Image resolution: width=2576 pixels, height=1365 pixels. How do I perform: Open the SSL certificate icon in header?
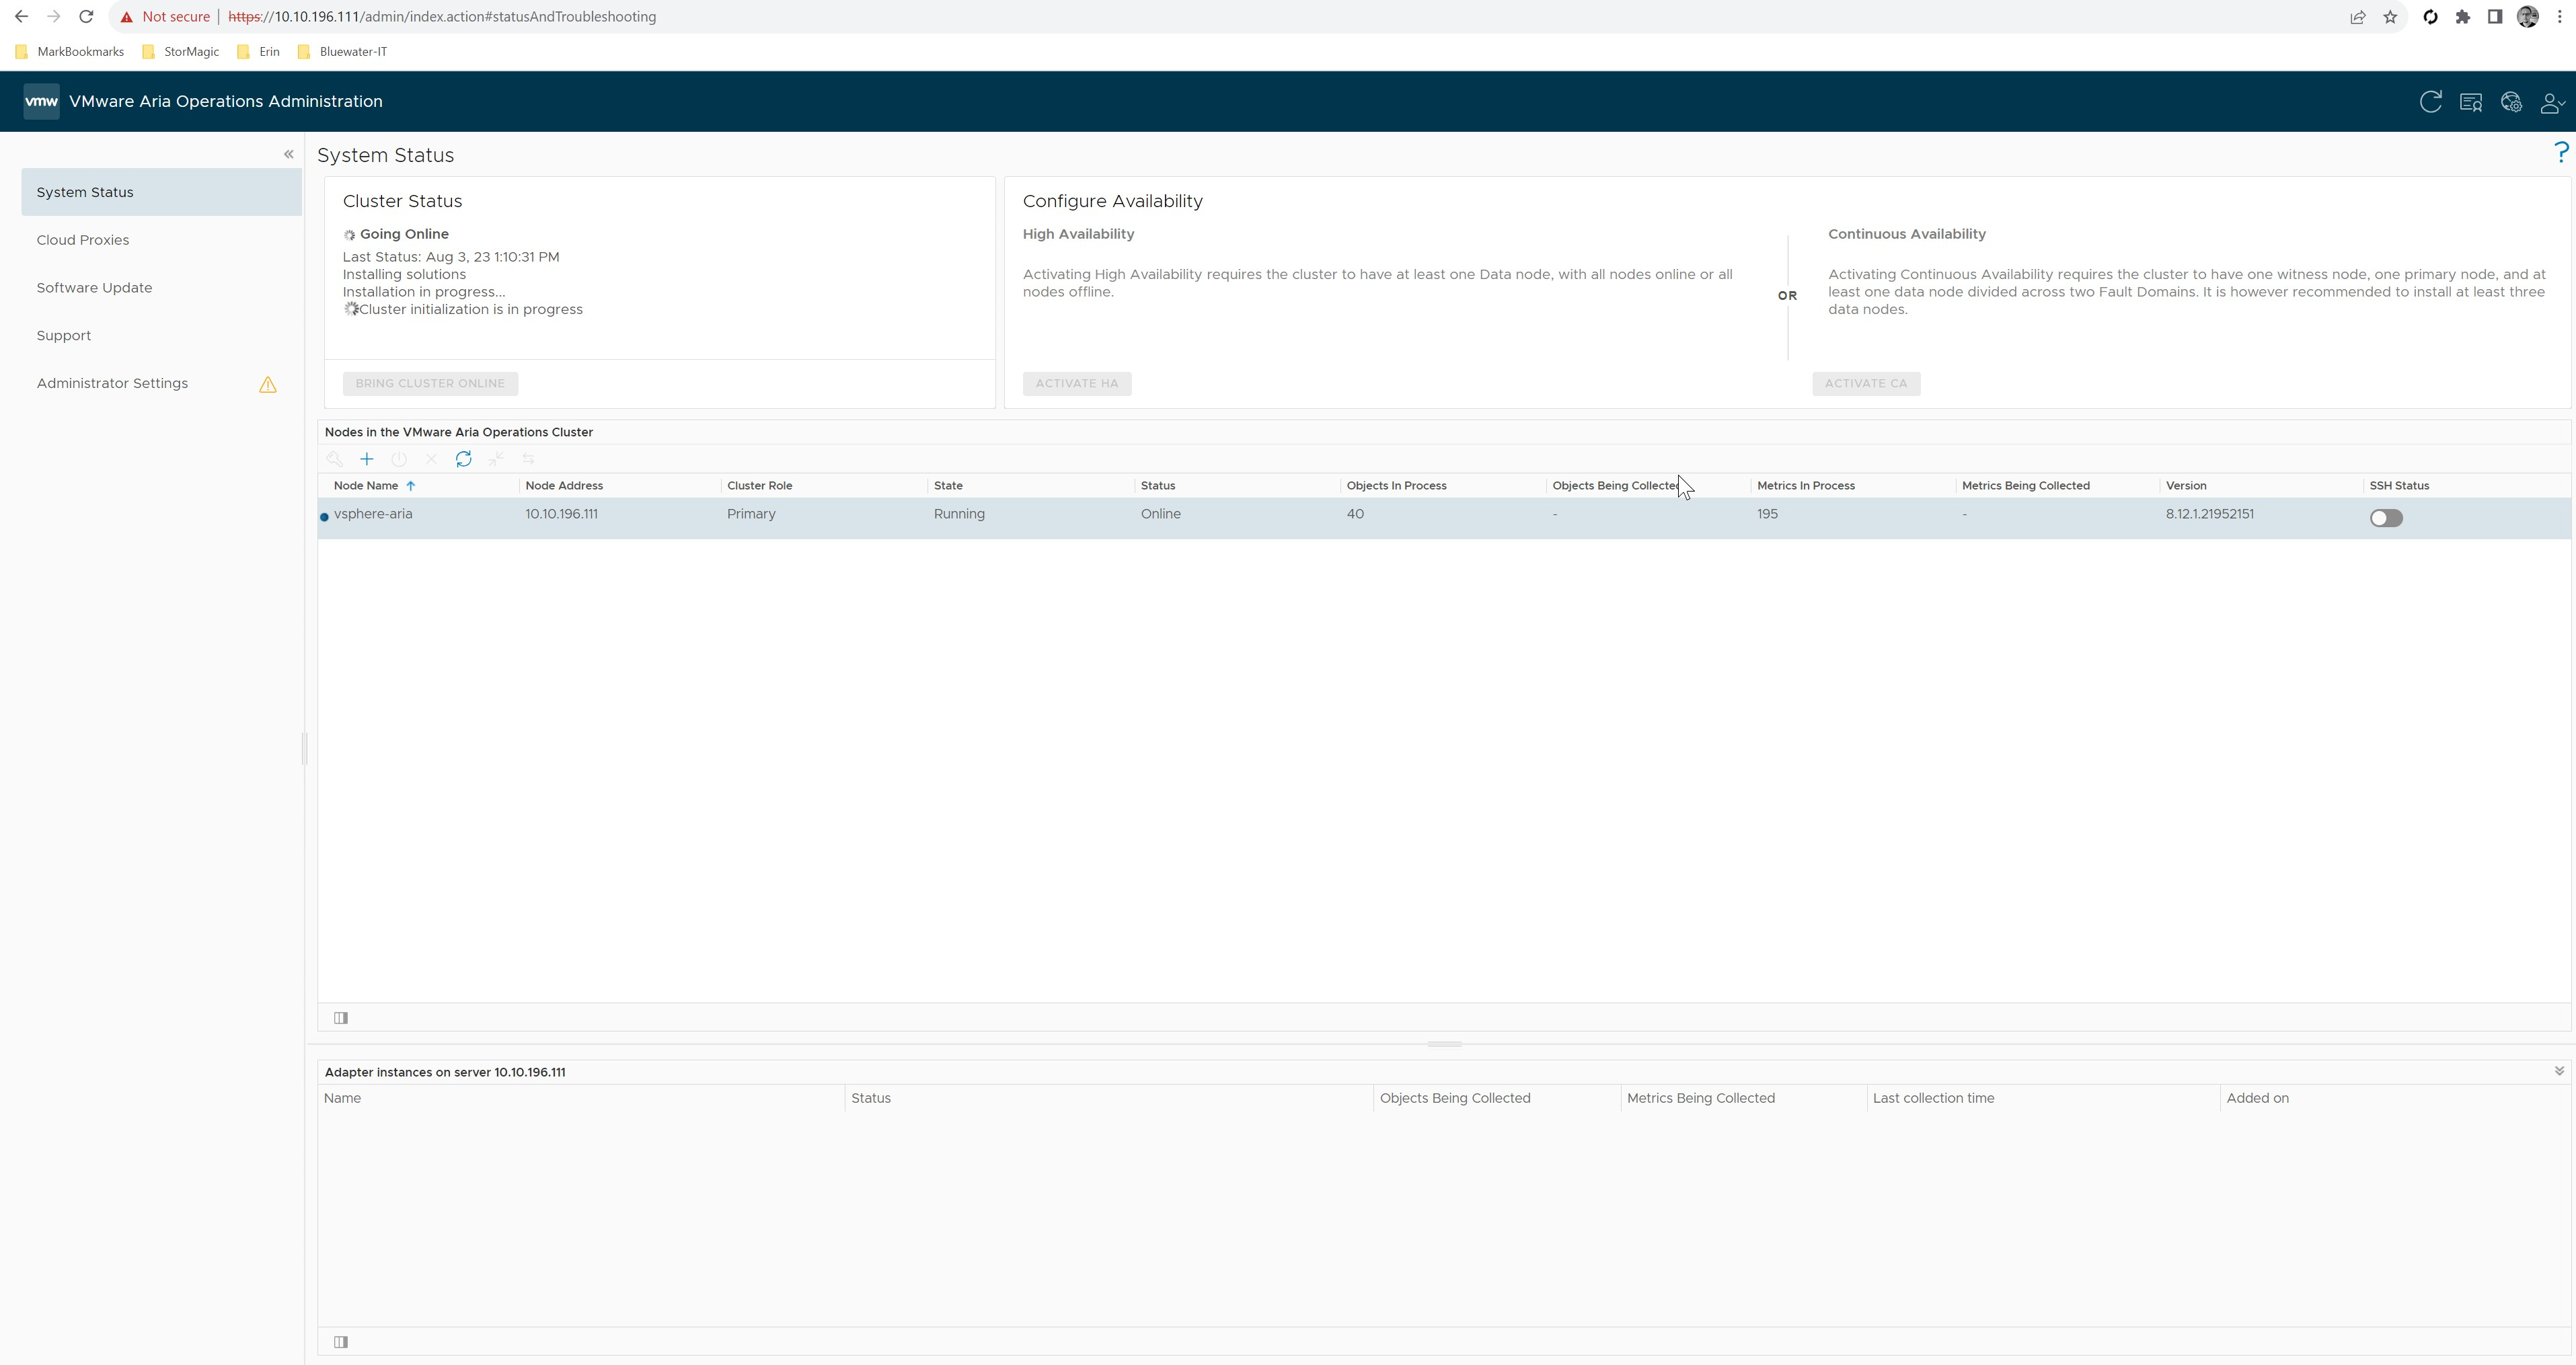tap(2470, 102)
